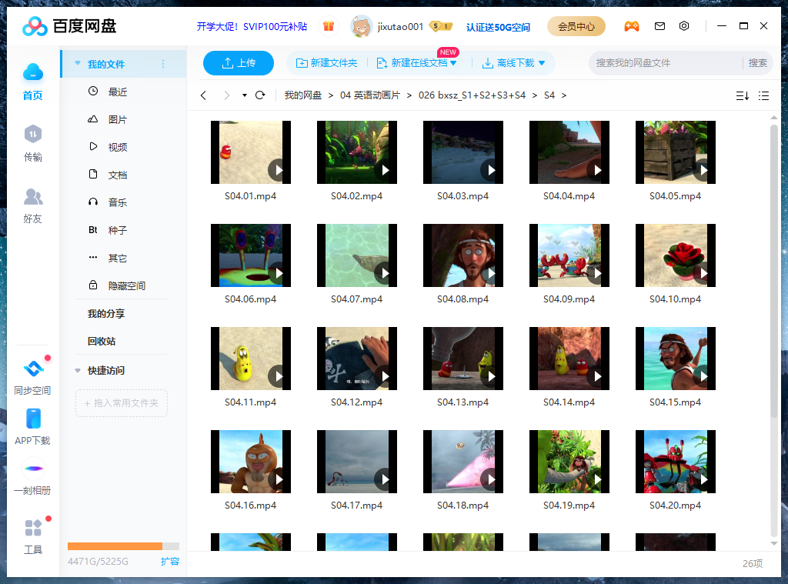Open the sort order icon
788x584 pixels.
coord(743,95)
